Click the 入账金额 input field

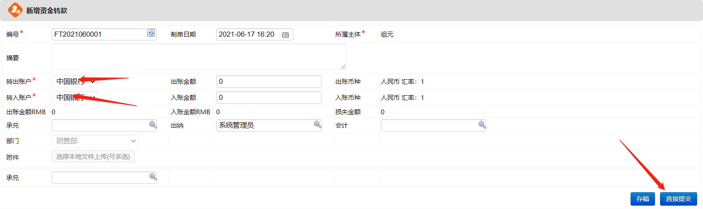click(269, 97)
